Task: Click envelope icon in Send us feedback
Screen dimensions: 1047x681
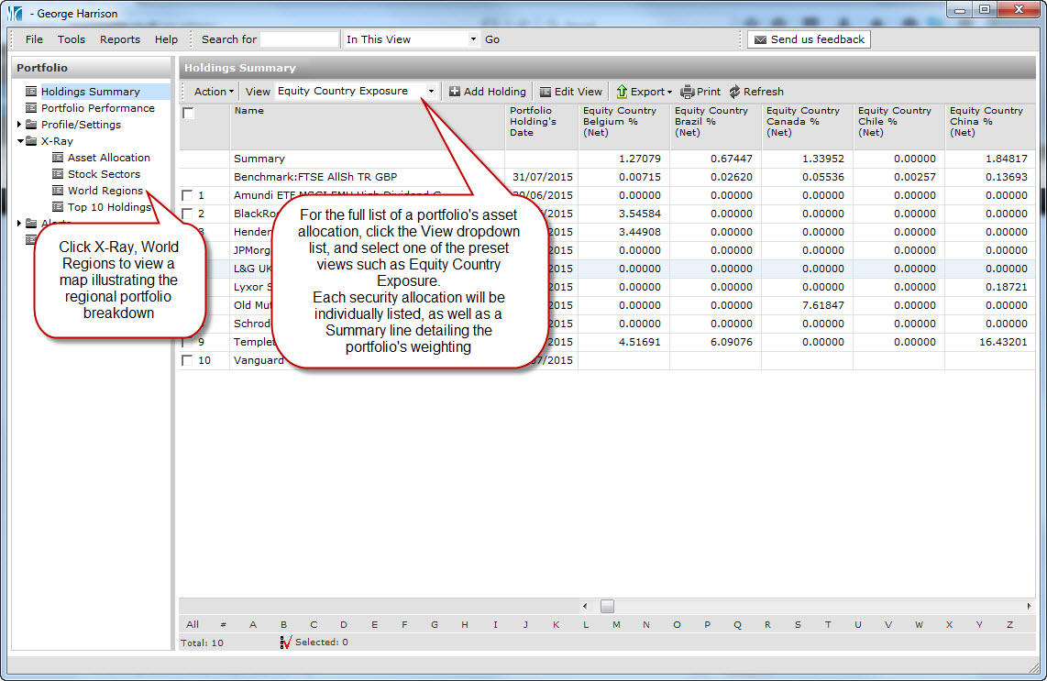Action: (760, 40)
